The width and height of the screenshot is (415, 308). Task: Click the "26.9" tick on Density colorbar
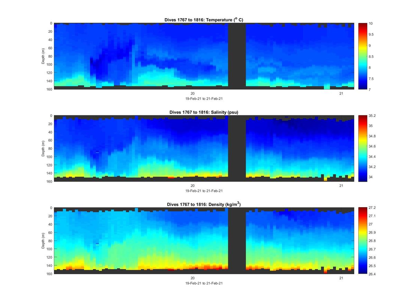pos(372,233)
